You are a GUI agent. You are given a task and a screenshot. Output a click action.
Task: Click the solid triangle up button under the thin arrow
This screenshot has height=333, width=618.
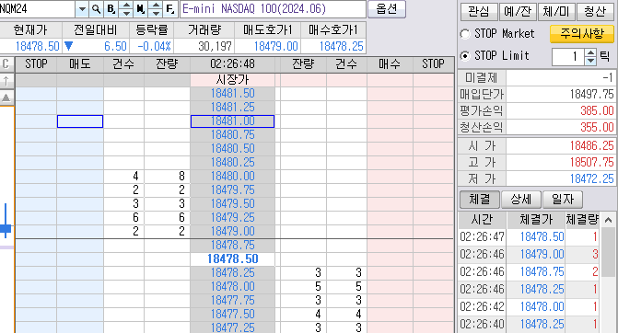(6, 98)
